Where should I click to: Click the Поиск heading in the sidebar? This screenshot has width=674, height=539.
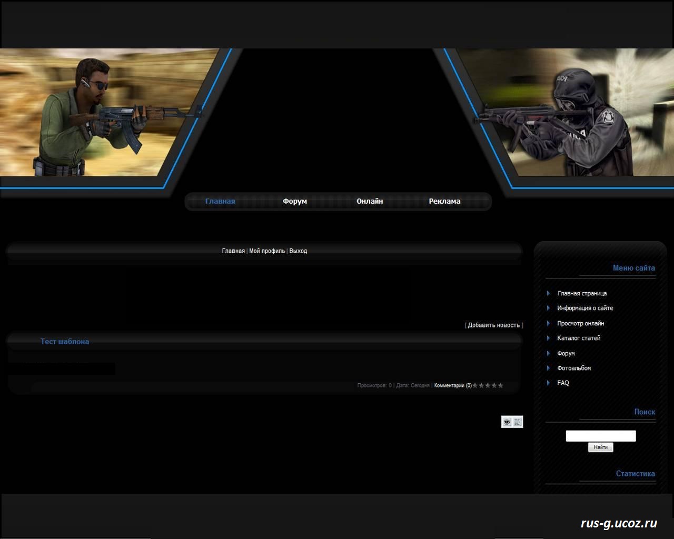point(645,412)
